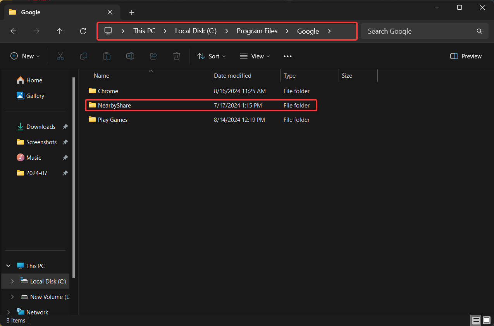
Task: Go up one folder level arrow
Action: [x=60, y=31]
